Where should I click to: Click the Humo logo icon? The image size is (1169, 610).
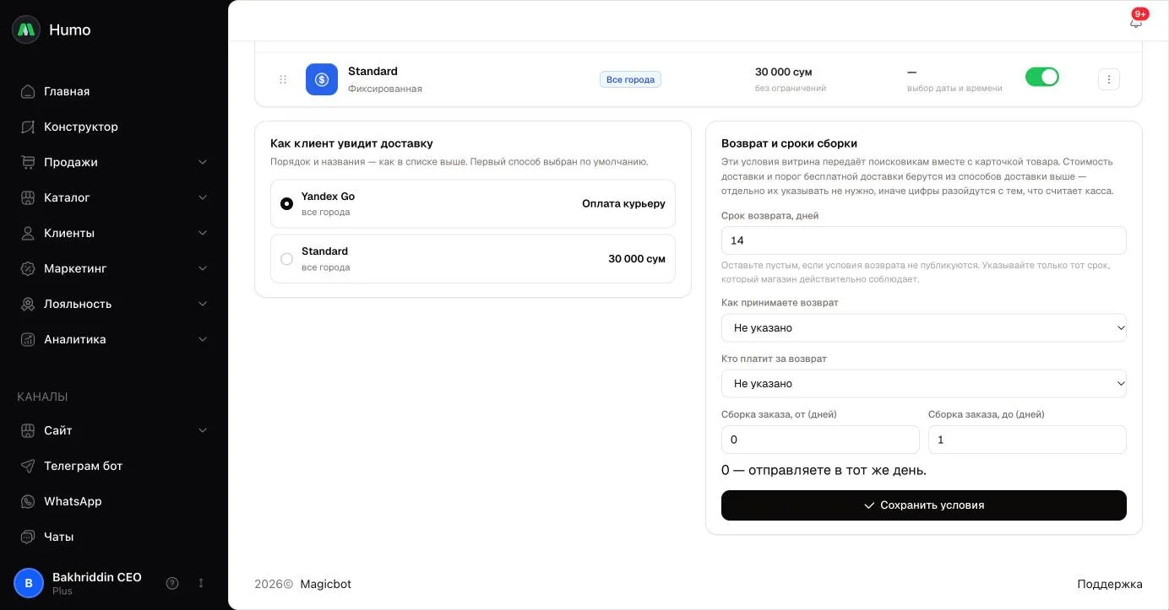pyautogui.click(x=26, y=30)
